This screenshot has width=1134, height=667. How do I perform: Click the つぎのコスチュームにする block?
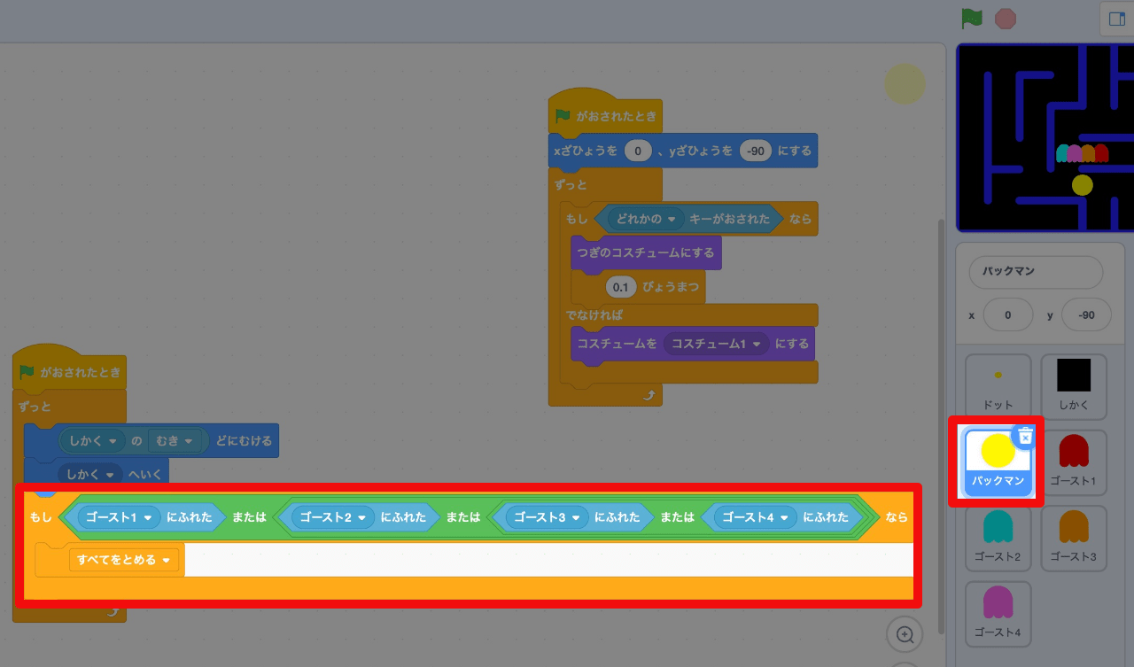pyautogui.click(x=647, y=252)
